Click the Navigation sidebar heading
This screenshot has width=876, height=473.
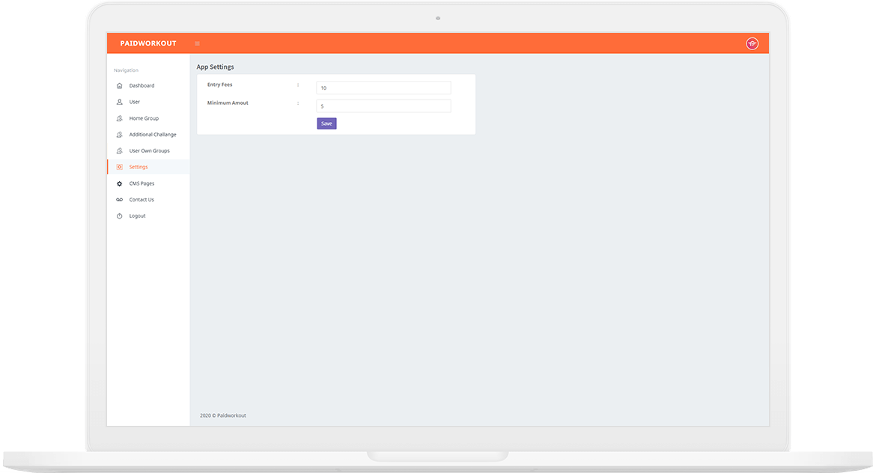pos(127,70)
